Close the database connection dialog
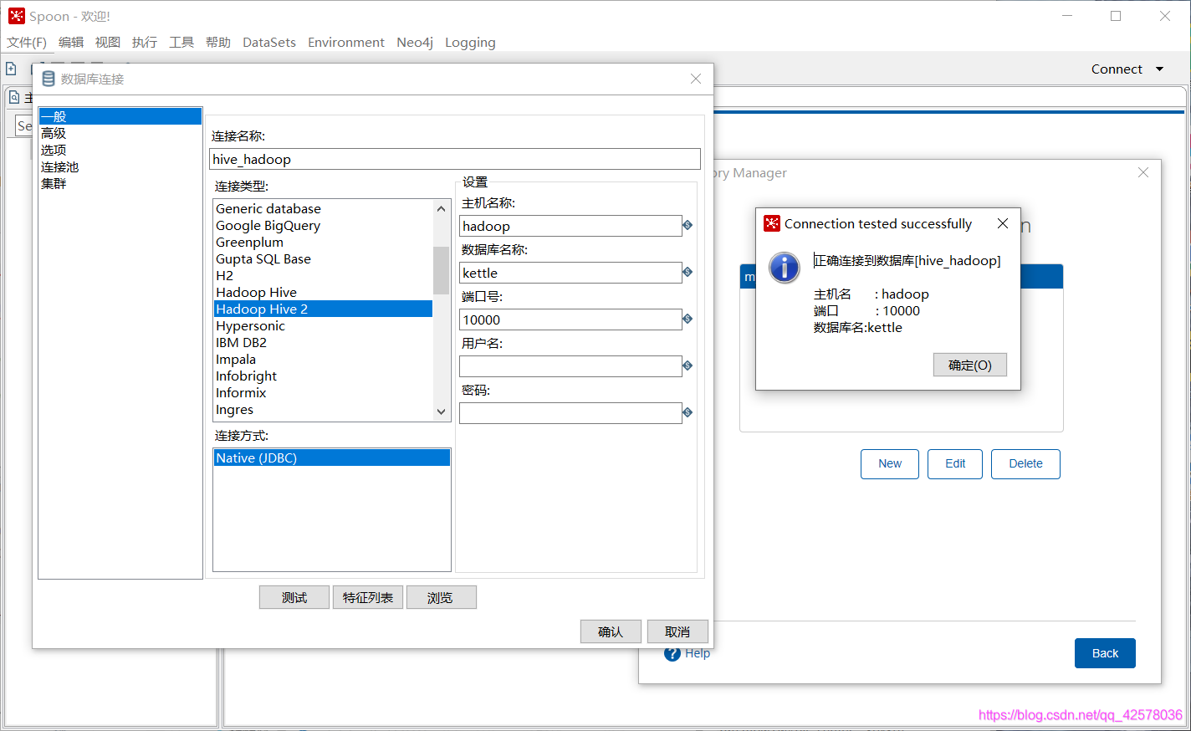The image size is (1191, 731). coord(696,79)
